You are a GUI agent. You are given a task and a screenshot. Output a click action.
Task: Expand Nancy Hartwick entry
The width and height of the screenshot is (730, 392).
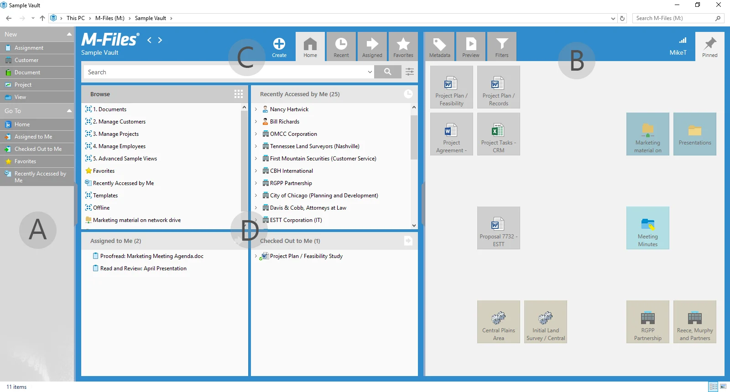click(x=256, y=109)
